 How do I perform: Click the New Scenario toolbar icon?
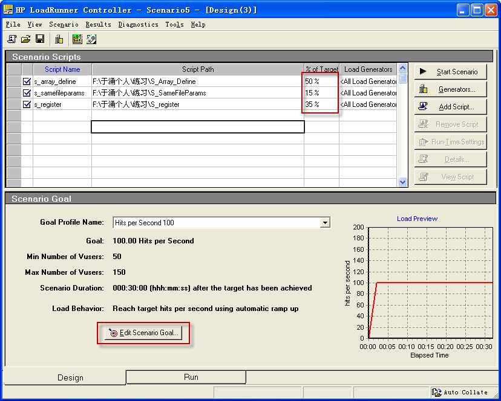[12, 39]
